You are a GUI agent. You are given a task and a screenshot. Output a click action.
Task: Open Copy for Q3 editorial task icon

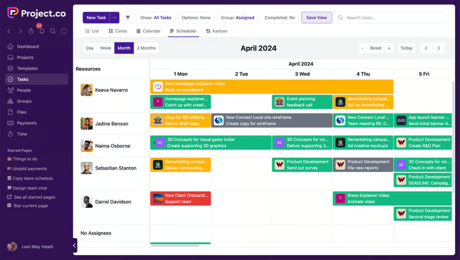[158, 121]
